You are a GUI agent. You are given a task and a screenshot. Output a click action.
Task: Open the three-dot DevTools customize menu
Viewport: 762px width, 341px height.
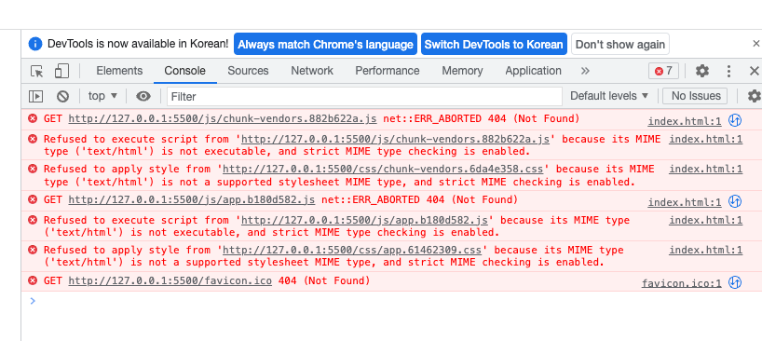[728, 71]
